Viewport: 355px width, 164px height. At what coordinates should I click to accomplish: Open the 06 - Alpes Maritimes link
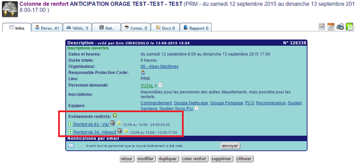(x=159, y=66)
